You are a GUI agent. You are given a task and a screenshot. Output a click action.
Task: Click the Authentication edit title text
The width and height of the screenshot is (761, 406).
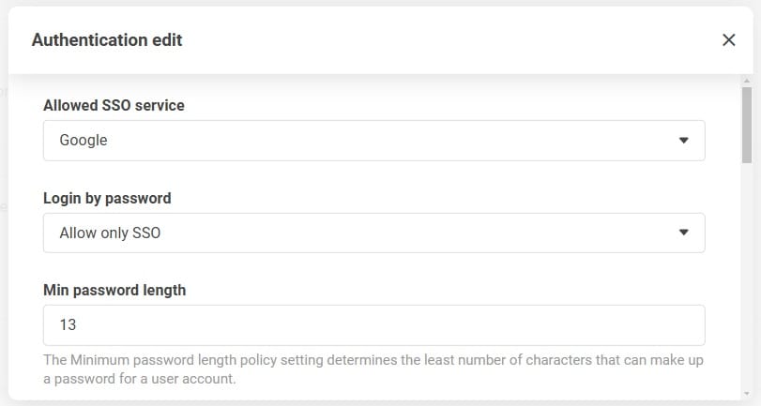click(x=107, y=39)
